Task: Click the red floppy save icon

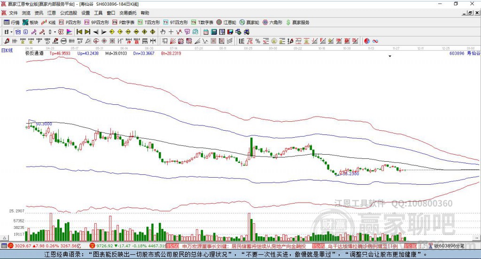Action: point(230,32)
